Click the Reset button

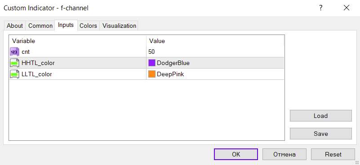(x=333, y=154)
